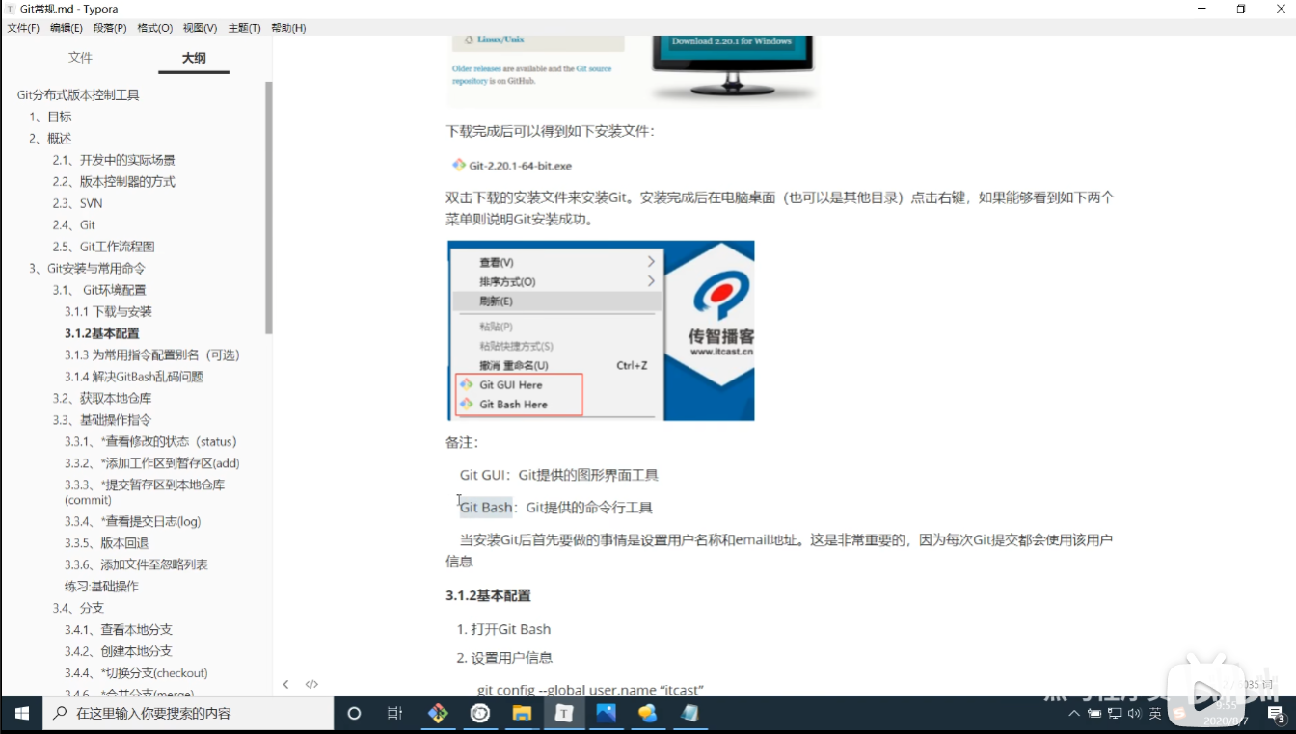This screenshot has width=1296, height=734.
Task: Open Task View from the taskbar
Action: [394, 714]
